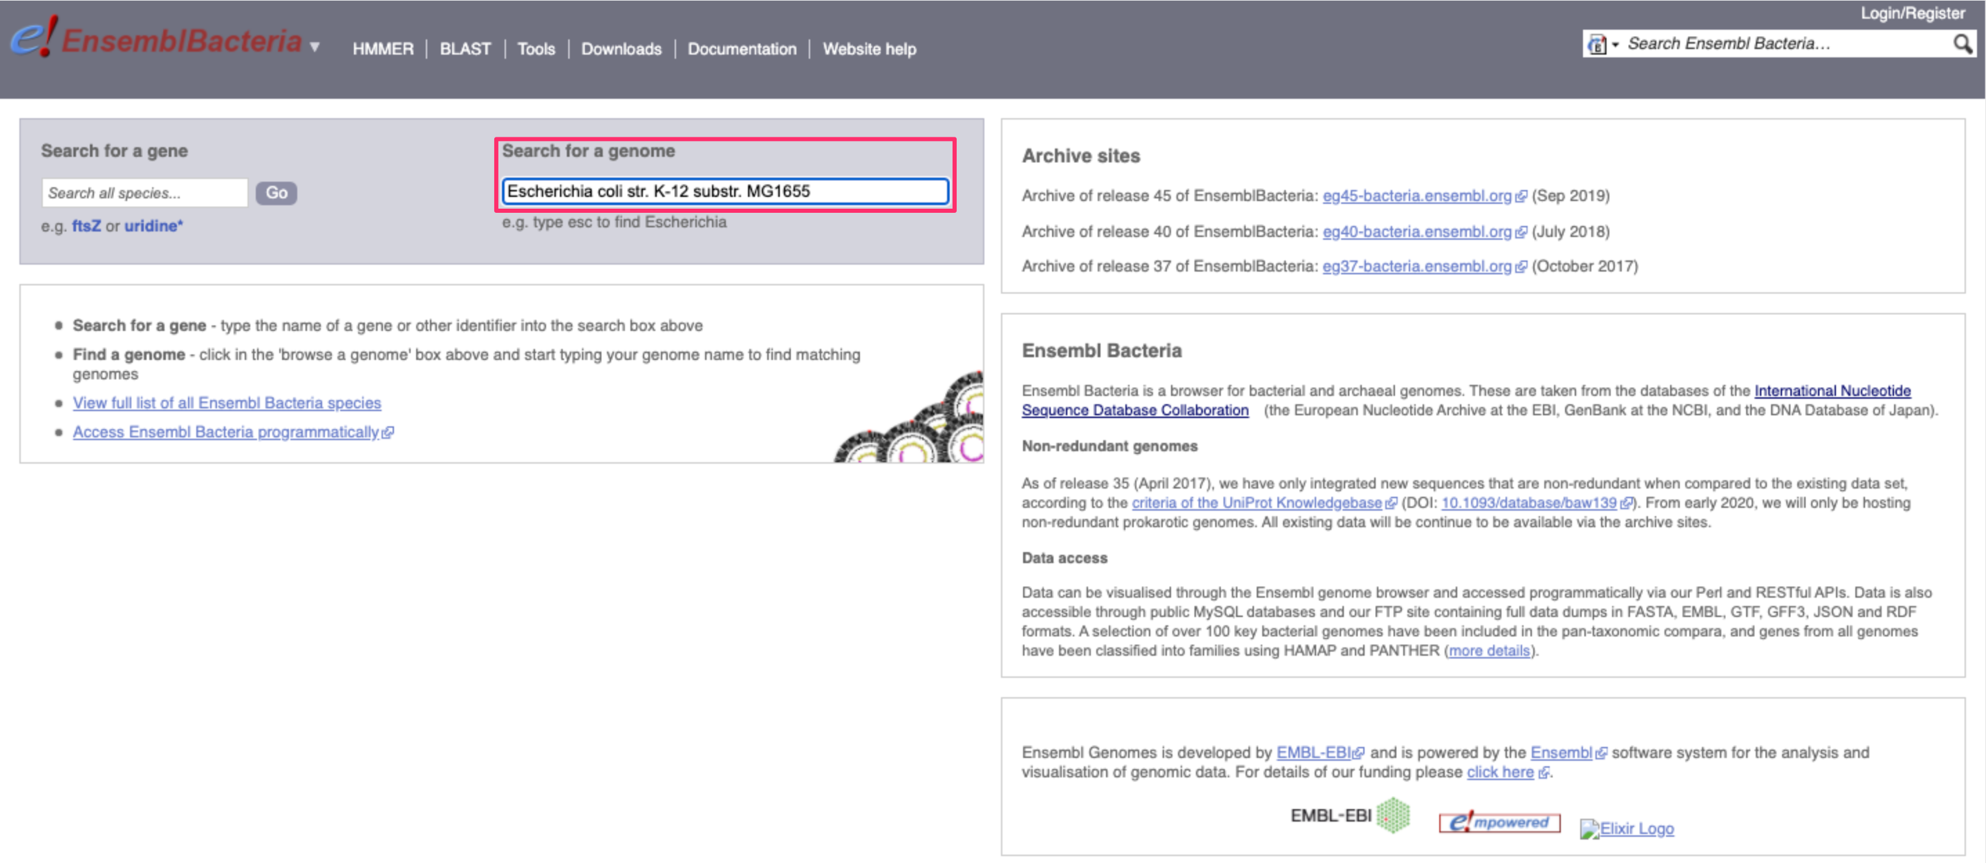Viewport: 1986px width, 863px height.
Task: Open eg37-bacteria.ensembl.org archive link
Action: pyautogui.click(x=1416, y=266)
